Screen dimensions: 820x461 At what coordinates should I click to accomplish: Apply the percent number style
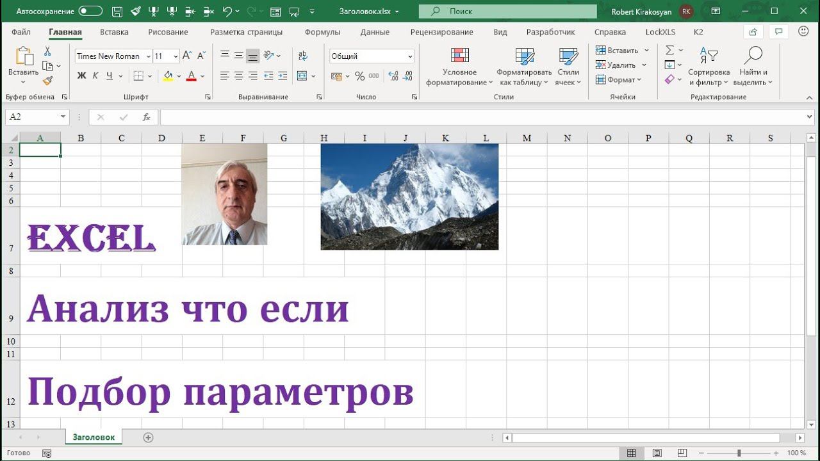360,76
